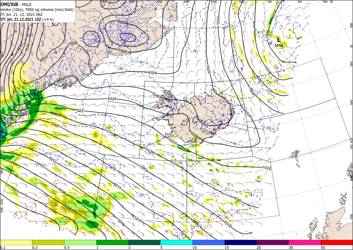
Task: Click the 1030 isobar label over Greenland
Action: pyautogui.click(x=44, y=59)
